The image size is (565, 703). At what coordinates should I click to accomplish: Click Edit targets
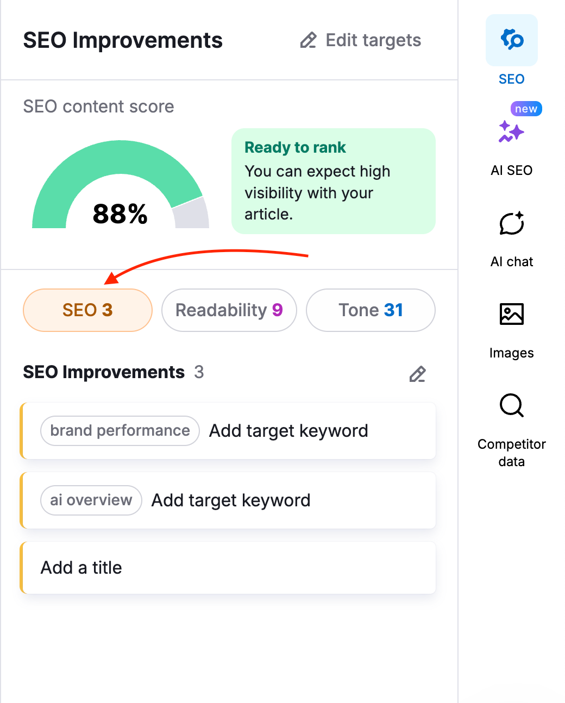(x=373, y=40)
